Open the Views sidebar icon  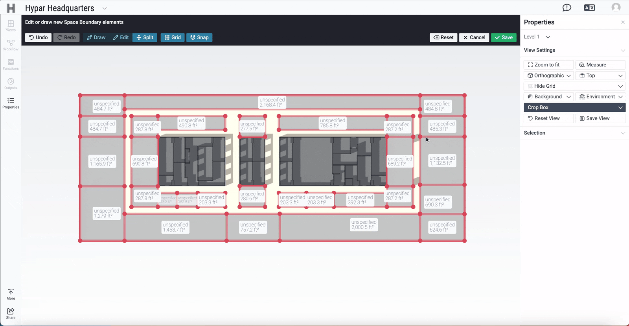pyautogui.click(x=11, y=26)
